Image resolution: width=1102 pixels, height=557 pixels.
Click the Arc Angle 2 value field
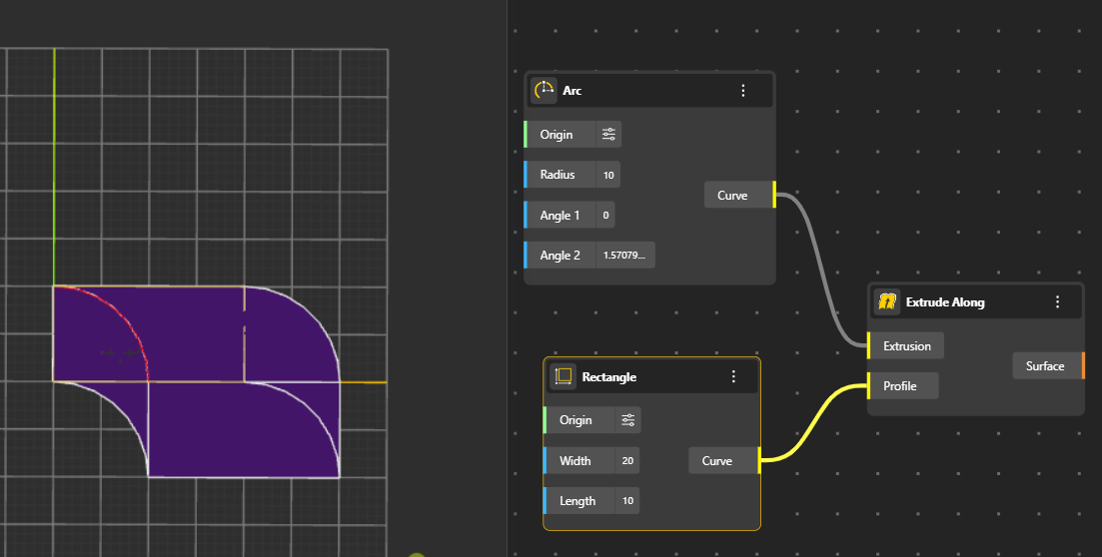(624, 256)
